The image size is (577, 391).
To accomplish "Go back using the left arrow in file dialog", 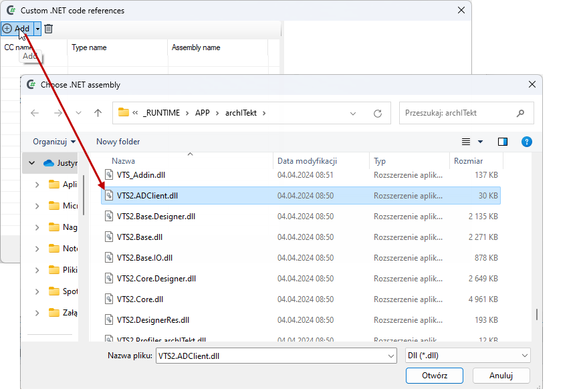I will (35, 113).
